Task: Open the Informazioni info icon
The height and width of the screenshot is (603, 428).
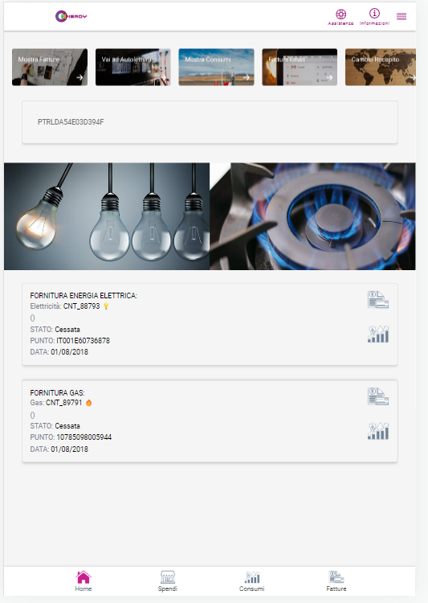Action: (374, 17)
